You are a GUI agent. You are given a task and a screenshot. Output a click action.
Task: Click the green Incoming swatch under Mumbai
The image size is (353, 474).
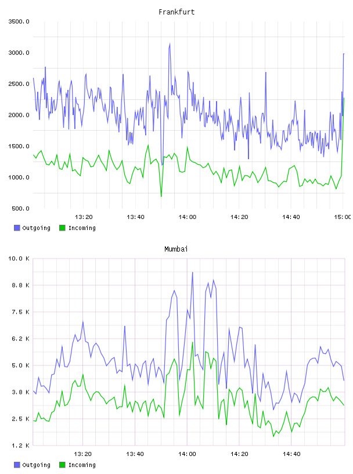(x=62, y=465)
